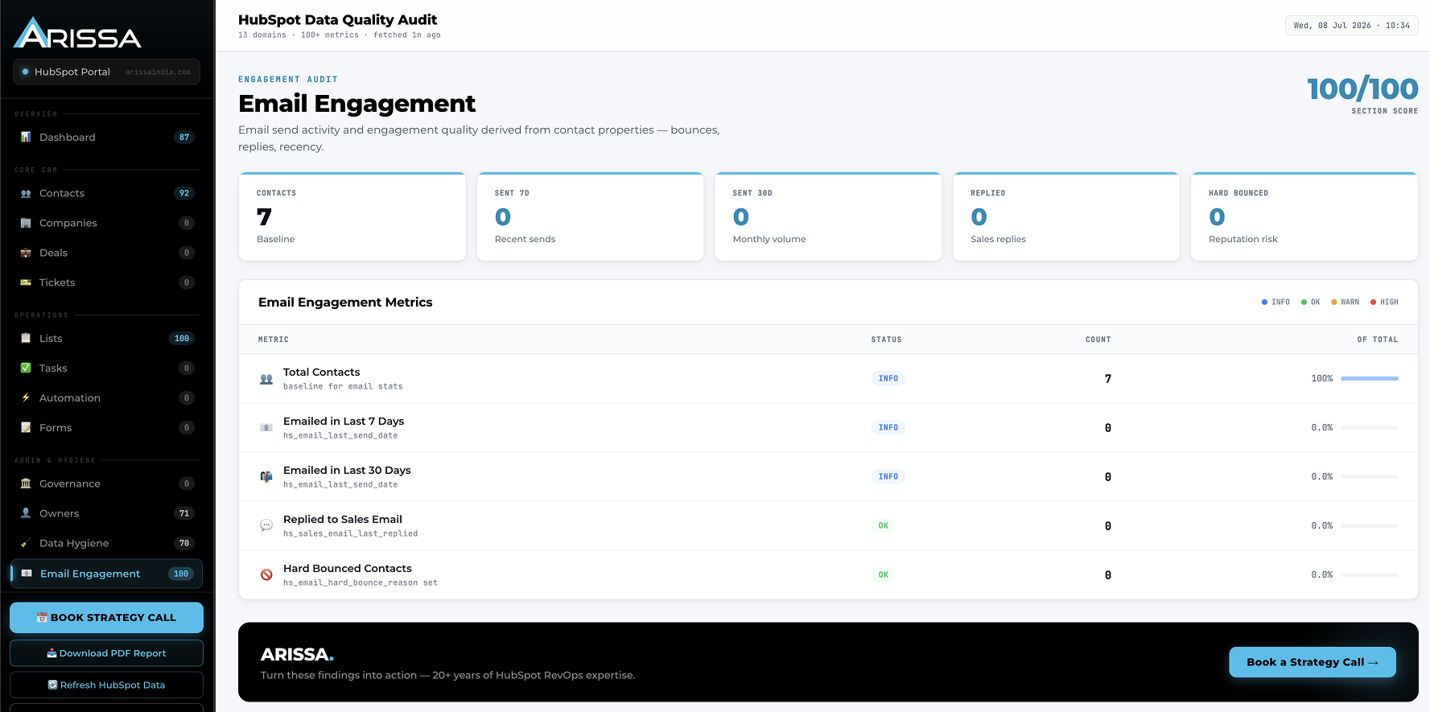Screen dimensions: 1430x712
Task: Click the Book a Strategy Call banner button
Action: [1313, 662]
